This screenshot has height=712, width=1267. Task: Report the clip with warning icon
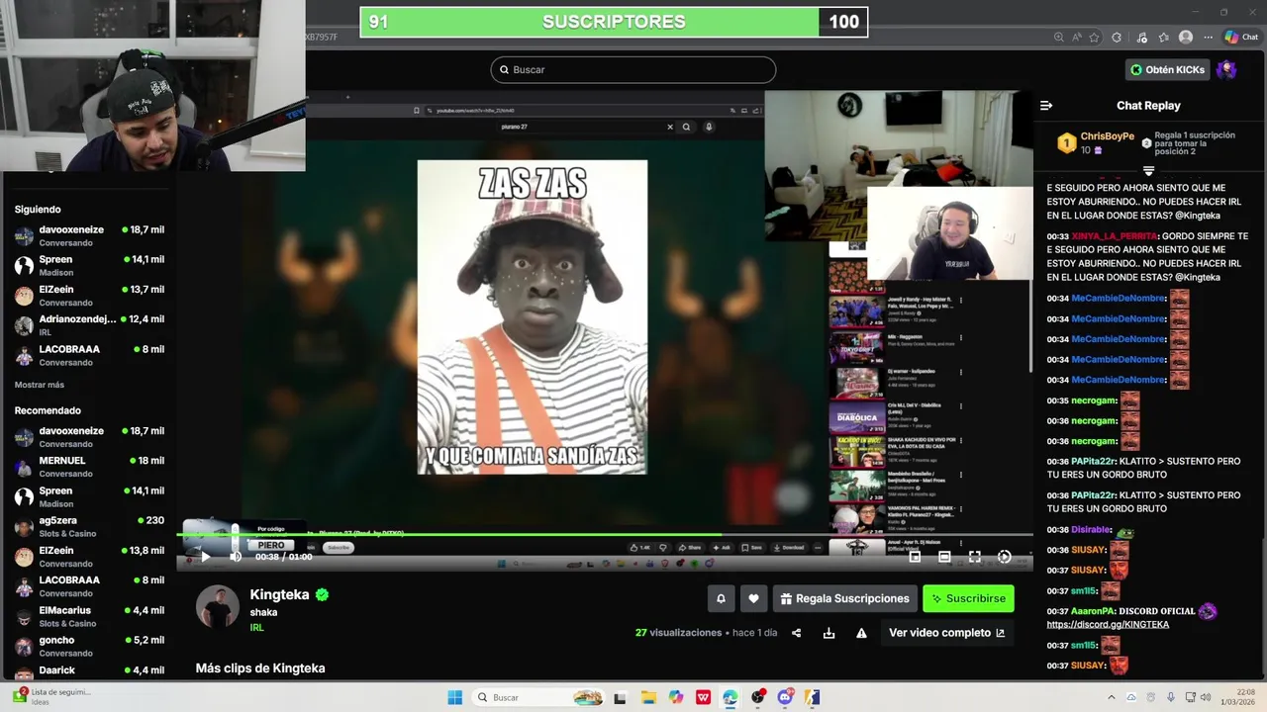tap(861, 633)
